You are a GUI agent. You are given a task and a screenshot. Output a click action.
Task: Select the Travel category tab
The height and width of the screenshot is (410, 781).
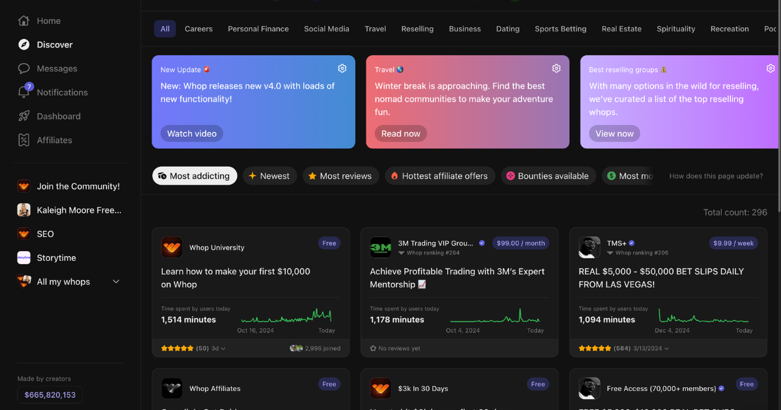[x=376, y=29]
